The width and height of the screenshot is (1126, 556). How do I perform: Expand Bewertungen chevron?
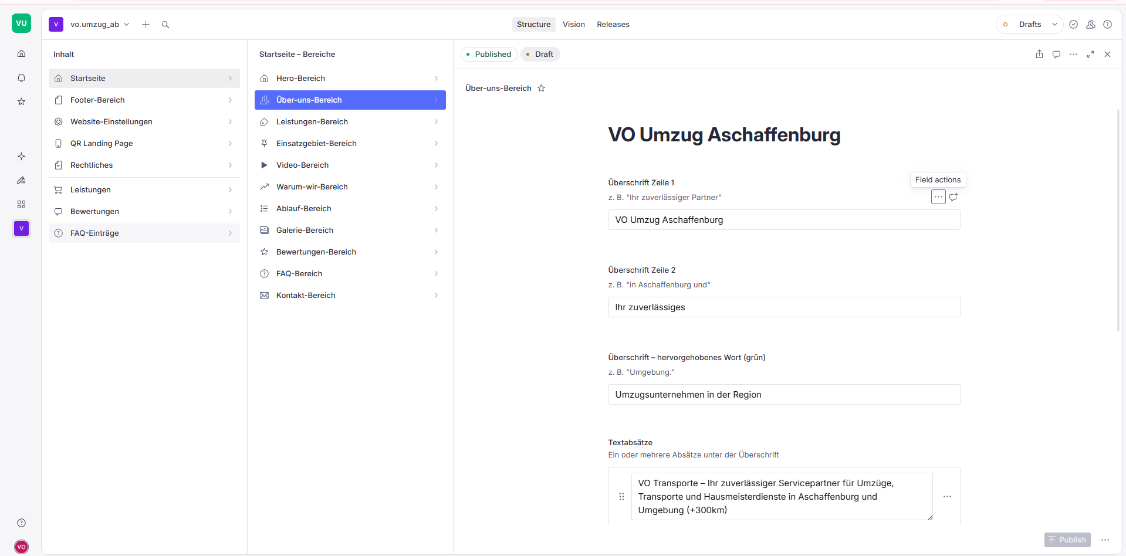pyautogui.click(x=230, y=212)
